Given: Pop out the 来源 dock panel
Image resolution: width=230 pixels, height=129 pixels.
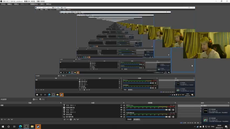Looking at the screenshot, I should coord(124,103).
